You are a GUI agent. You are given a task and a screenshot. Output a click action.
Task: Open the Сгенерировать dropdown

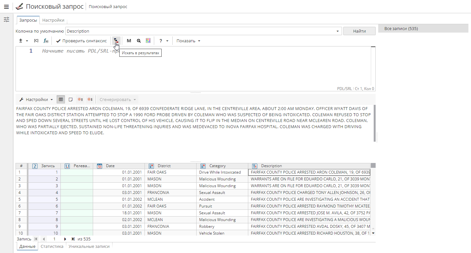click(118, 99)
